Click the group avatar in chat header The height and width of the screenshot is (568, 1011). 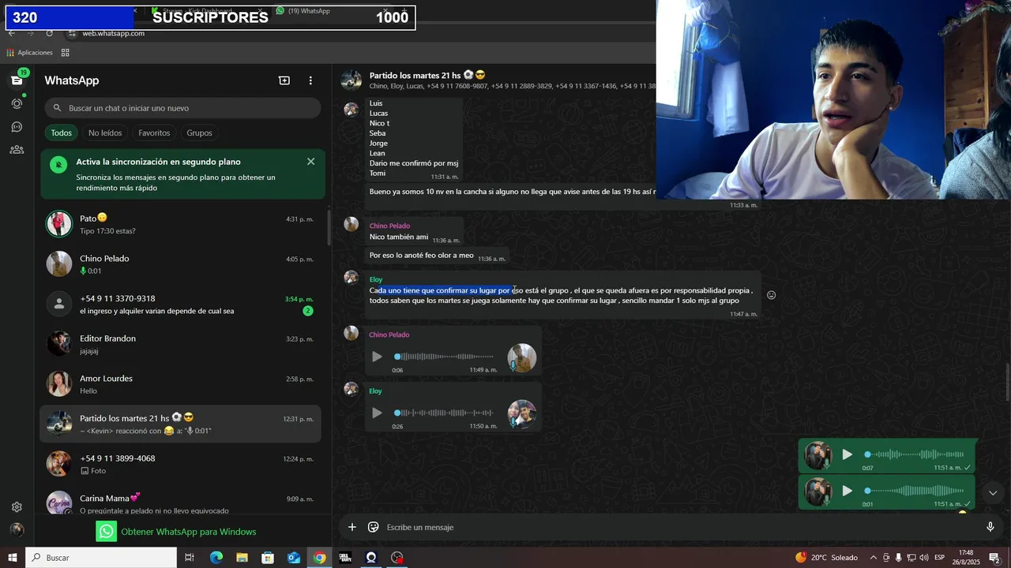[x=351, y=80]
